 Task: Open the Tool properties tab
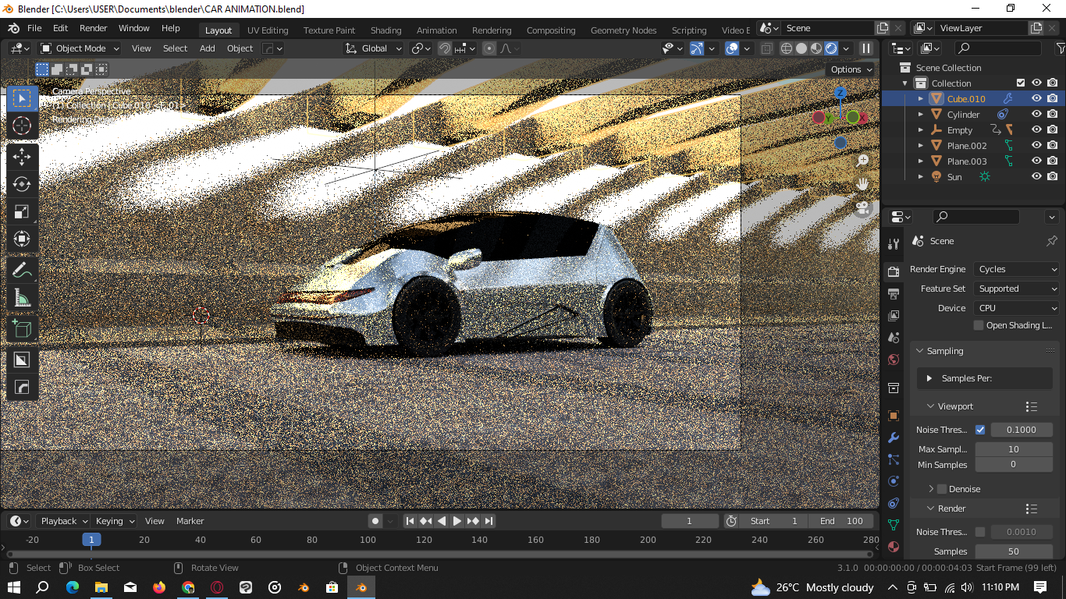(894, 244)
